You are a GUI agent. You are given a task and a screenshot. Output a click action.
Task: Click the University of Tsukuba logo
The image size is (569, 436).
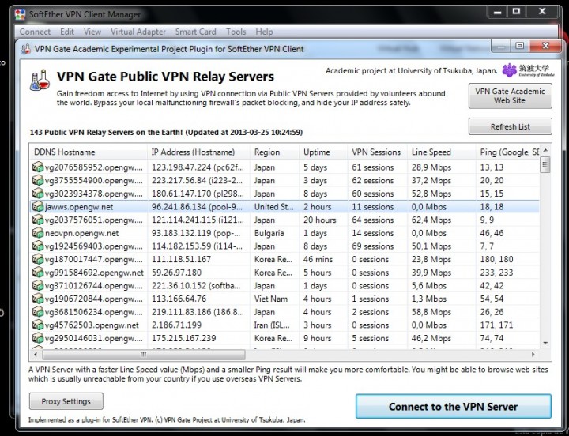[528, 70]
